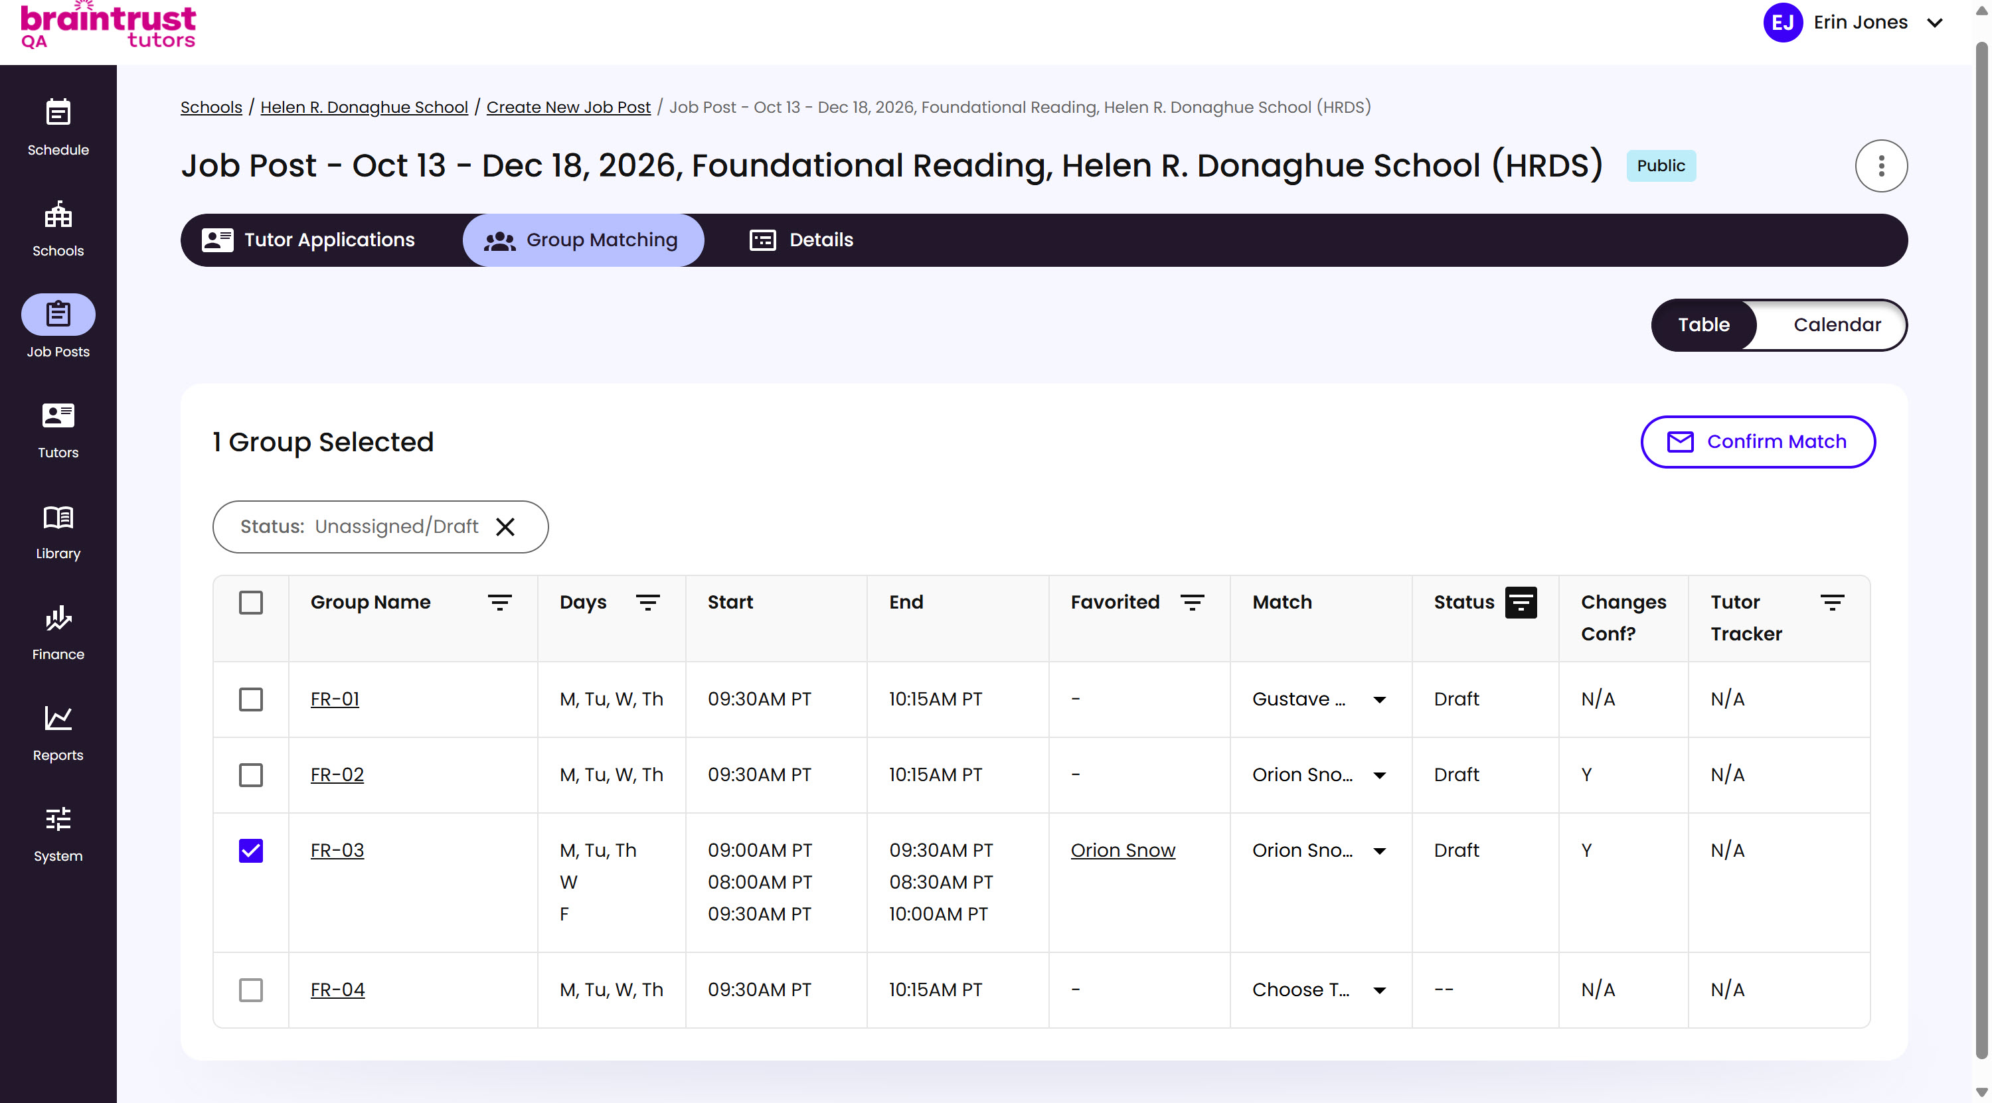Open Schedule in the sidebar
1992x1103 pixels.
point(58,127)
